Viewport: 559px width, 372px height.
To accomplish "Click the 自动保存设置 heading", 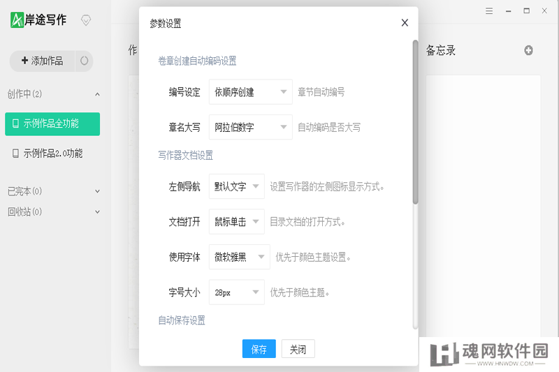I will click(x=182, y=320).
